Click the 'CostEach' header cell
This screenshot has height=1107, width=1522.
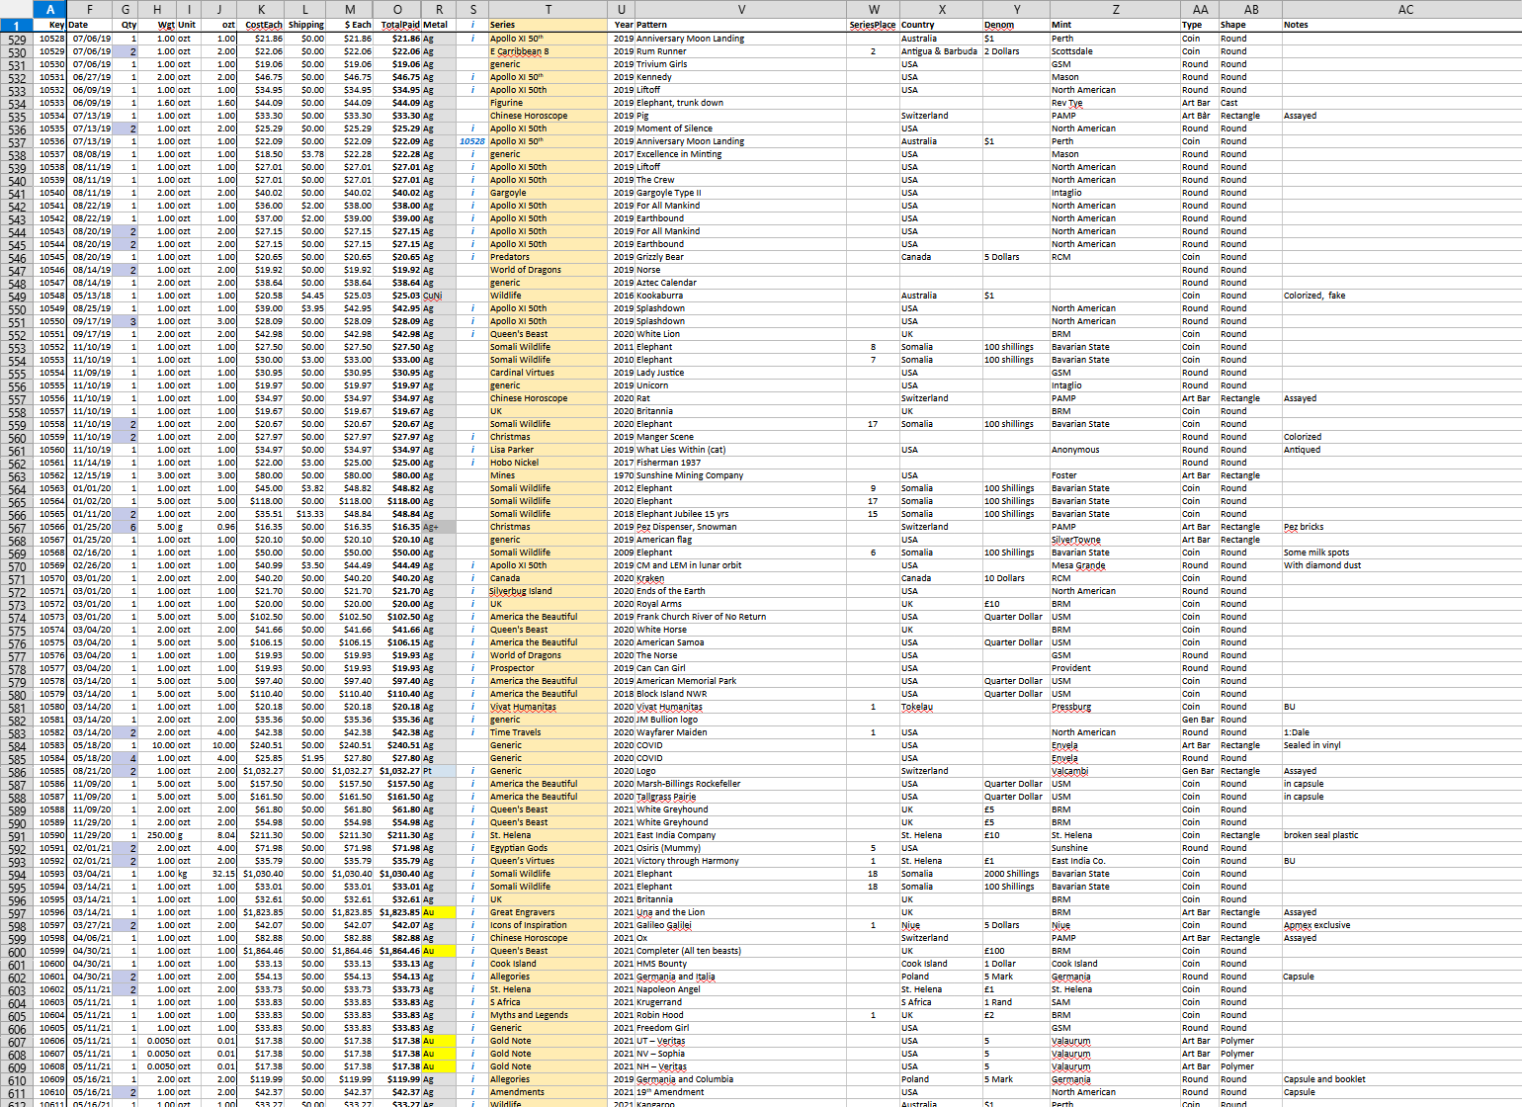pos(263,25)
